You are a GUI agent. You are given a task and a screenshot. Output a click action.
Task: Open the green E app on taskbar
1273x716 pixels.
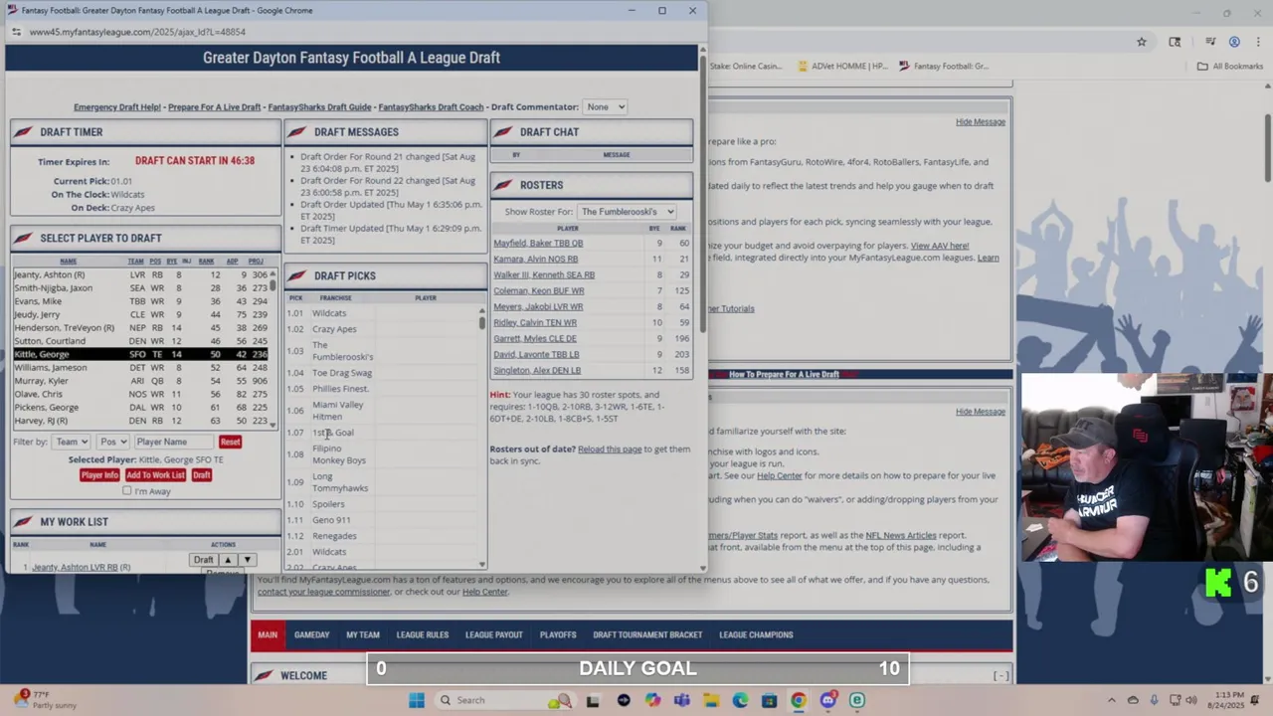coord(856,700)
